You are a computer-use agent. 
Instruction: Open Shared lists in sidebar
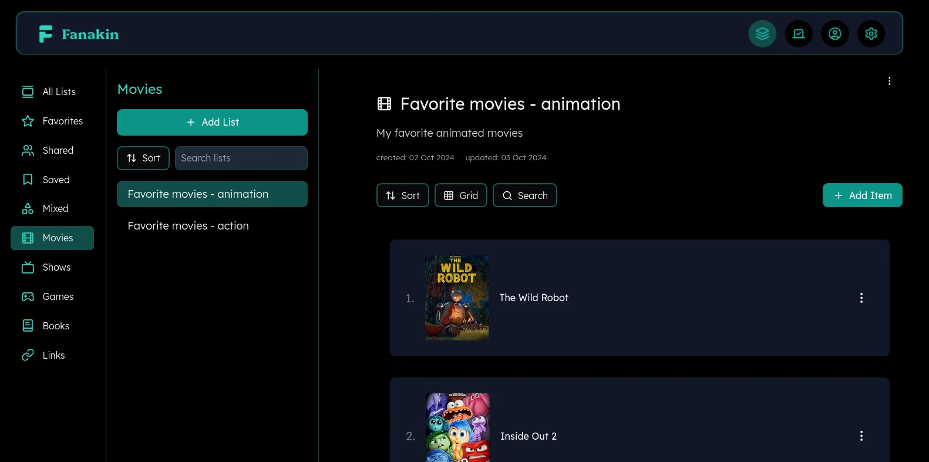pyautogui.click(x=52, y=150)
